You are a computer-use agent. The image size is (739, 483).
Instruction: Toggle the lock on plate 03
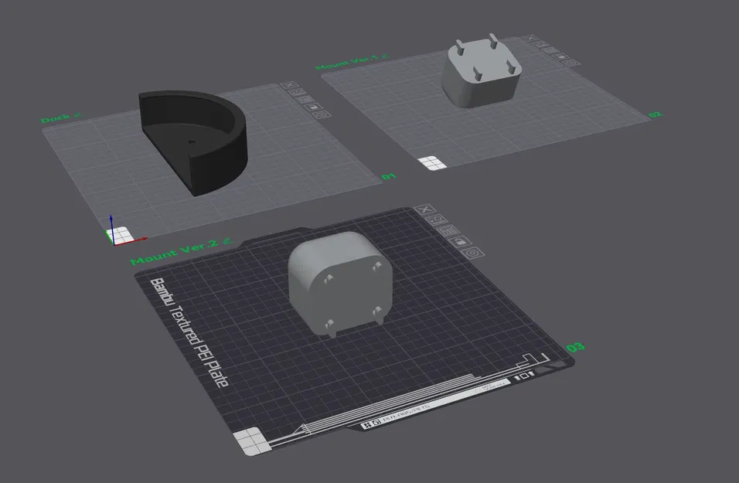[460, 242]
